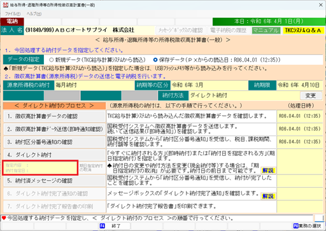
Task: Open the ヘルプ menu
Action: 34,14
